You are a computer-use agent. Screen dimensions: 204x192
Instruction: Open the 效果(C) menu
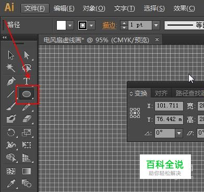pos(184,8)
